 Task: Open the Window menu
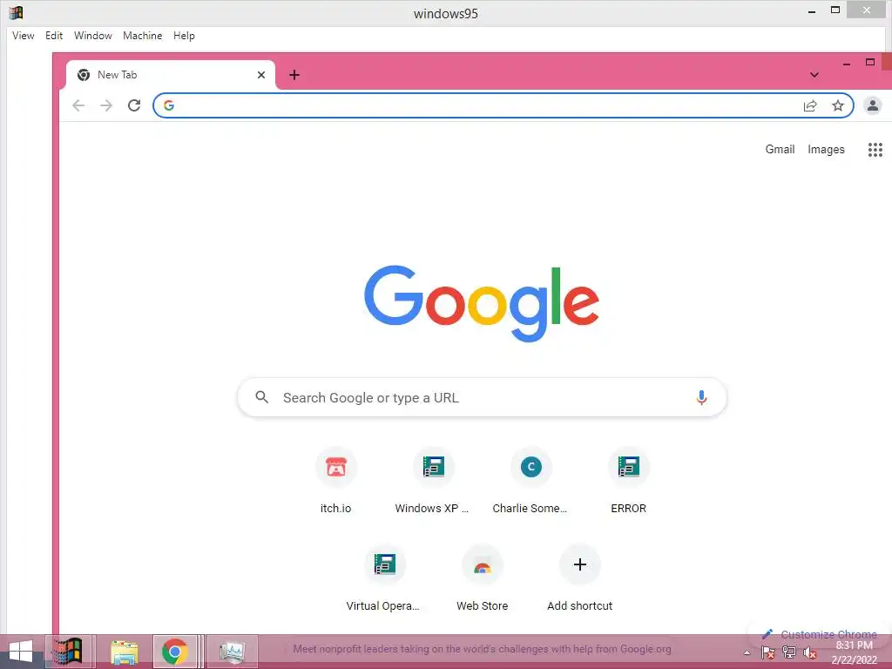[x=92, y=36]
